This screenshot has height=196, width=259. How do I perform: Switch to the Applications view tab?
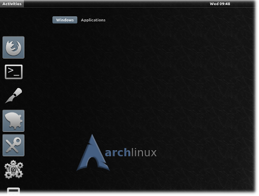pos(93,20)
